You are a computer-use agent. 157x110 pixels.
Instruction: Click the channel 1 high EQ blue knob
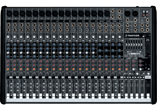[8, 44]
